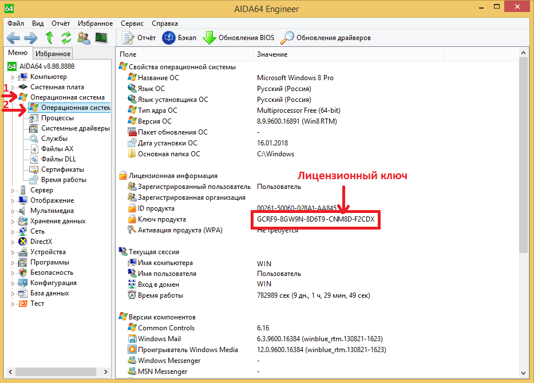The image size is (534, 383).
Task: Click the Бэкап toolbar button
Action: 179,38
